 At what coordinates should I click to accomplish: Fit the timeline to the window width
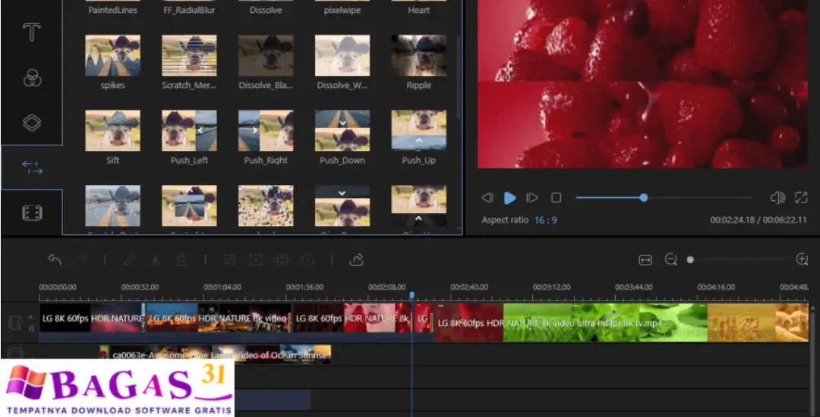coord(645,260)
